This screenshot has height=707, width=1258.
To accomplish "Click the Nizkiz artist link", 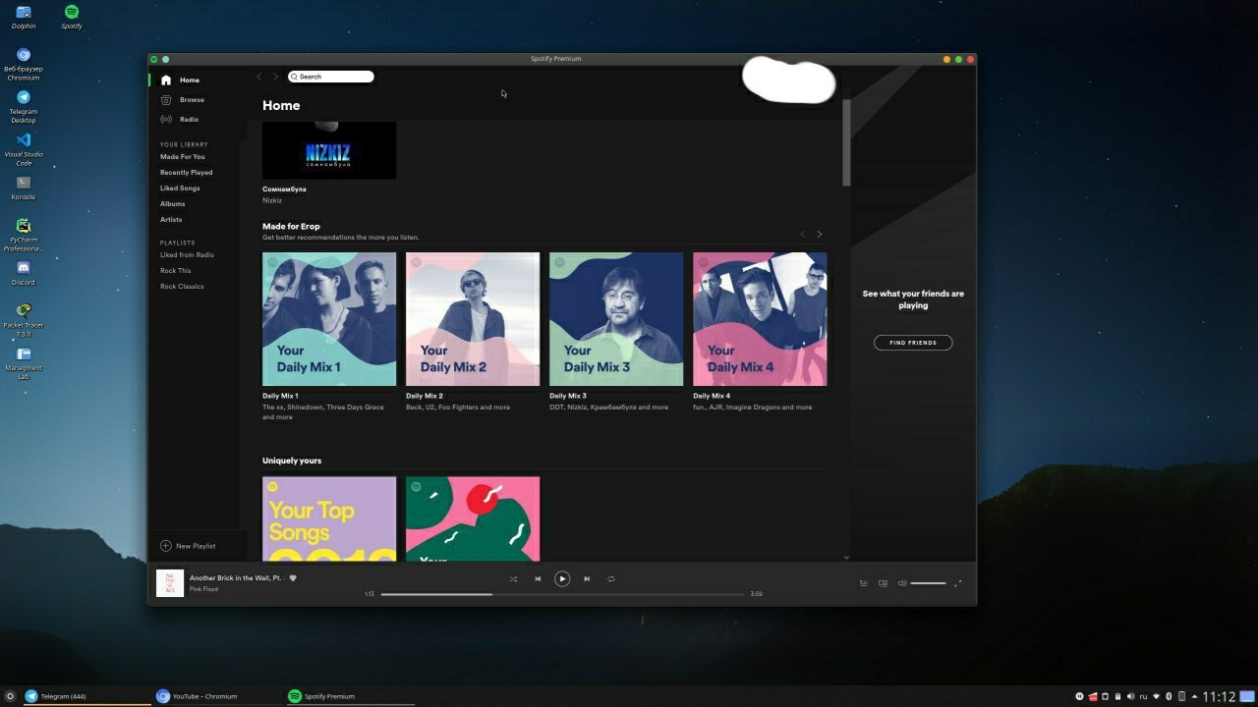I will click(x=272, y=200).
